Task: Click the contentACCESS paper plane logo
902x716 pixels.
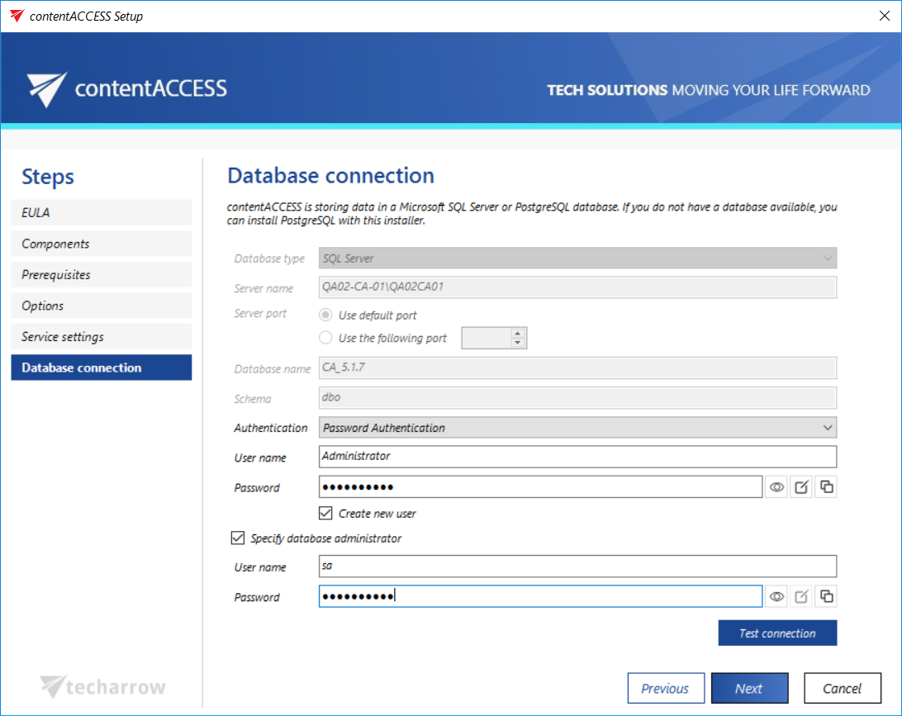Action: (x=46, y=89)
